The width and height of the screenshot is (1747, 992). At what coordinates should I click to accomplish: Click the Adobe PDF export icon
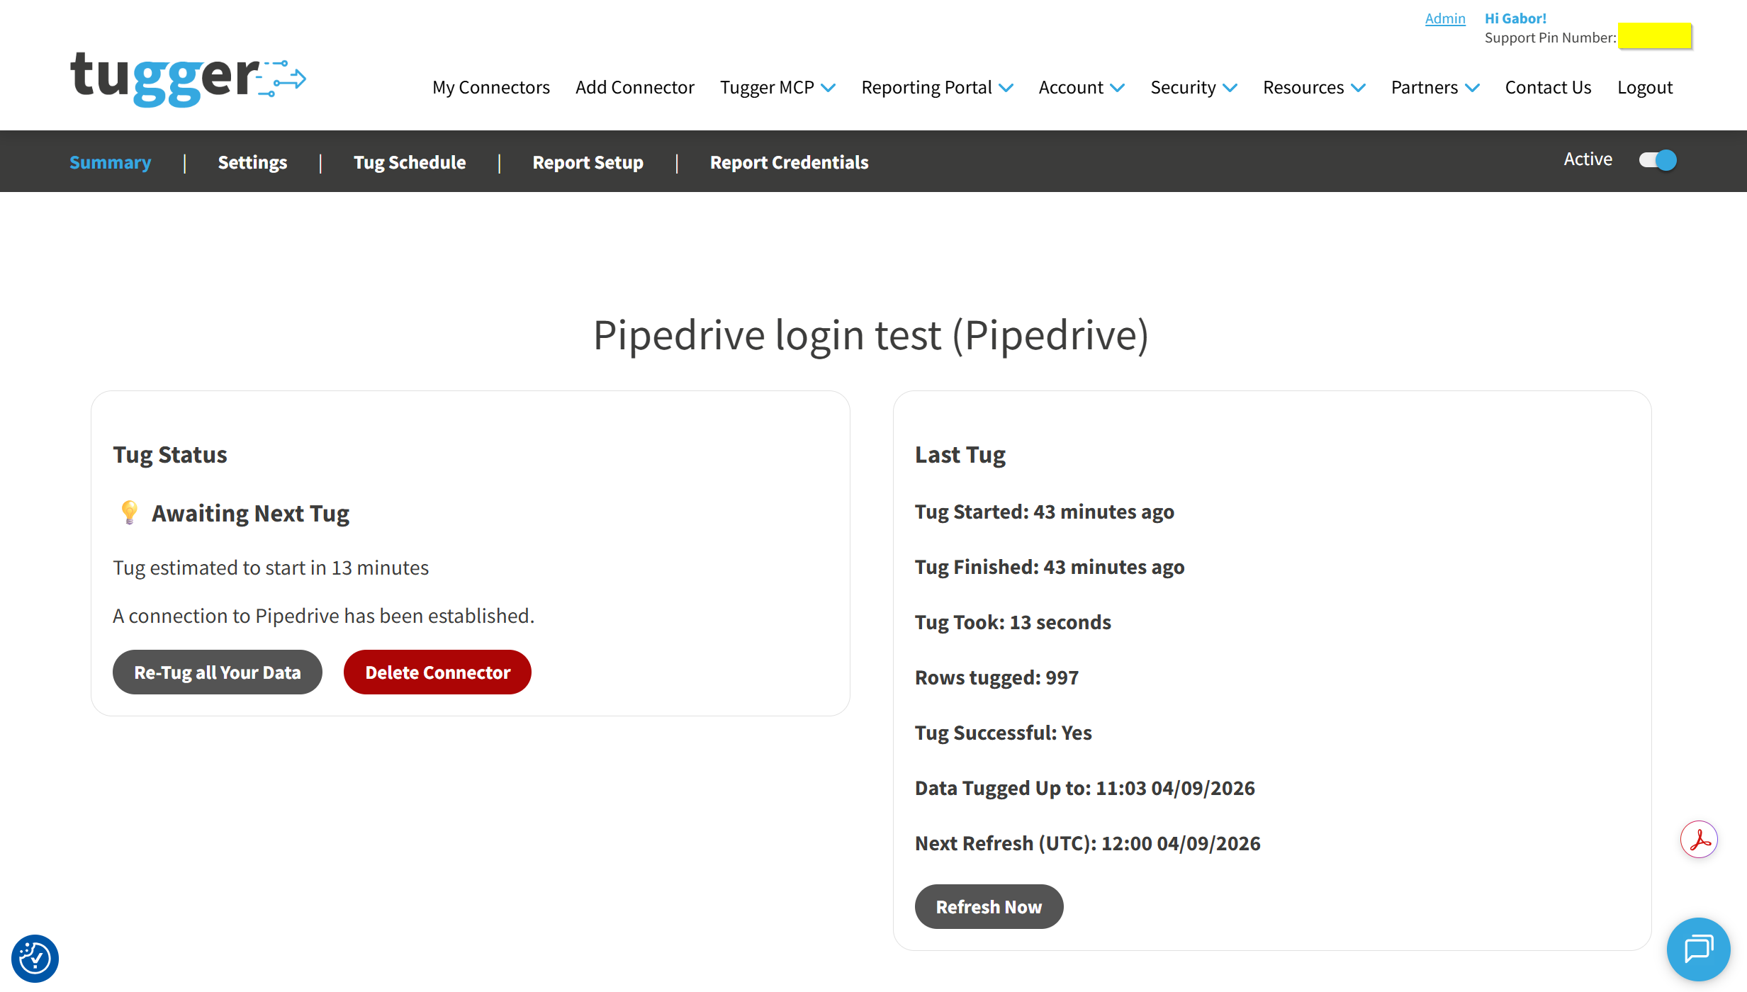pyautogui.click(x=1699, y=840)
